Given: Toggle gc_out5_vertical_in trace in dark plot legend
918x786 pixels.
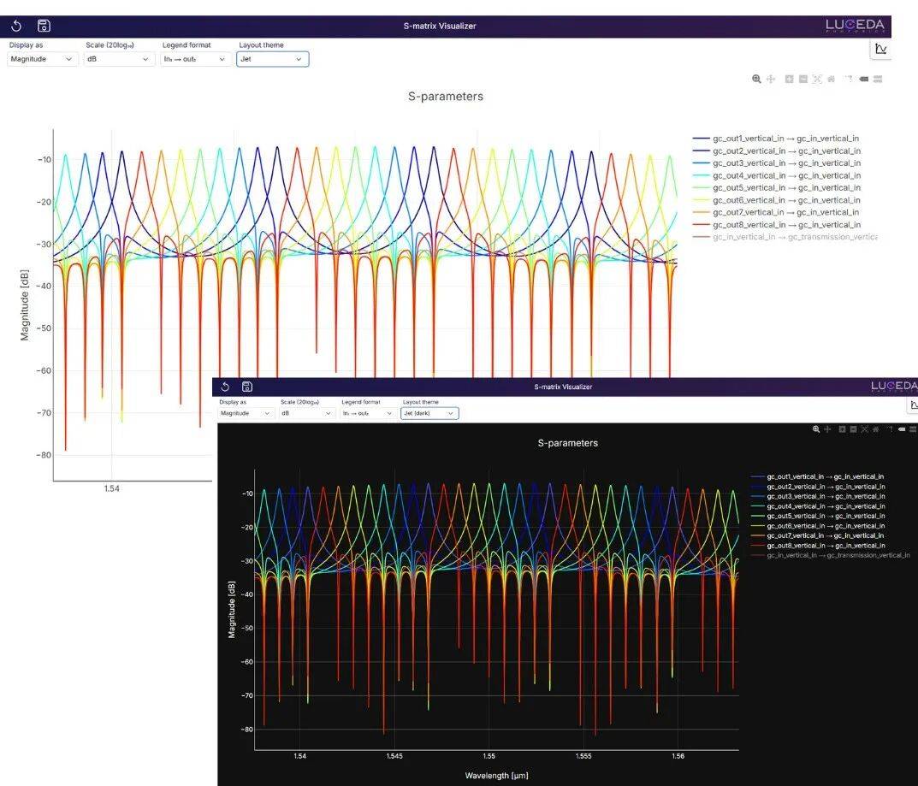Looking at the screenshot, I should pos(826,516).
